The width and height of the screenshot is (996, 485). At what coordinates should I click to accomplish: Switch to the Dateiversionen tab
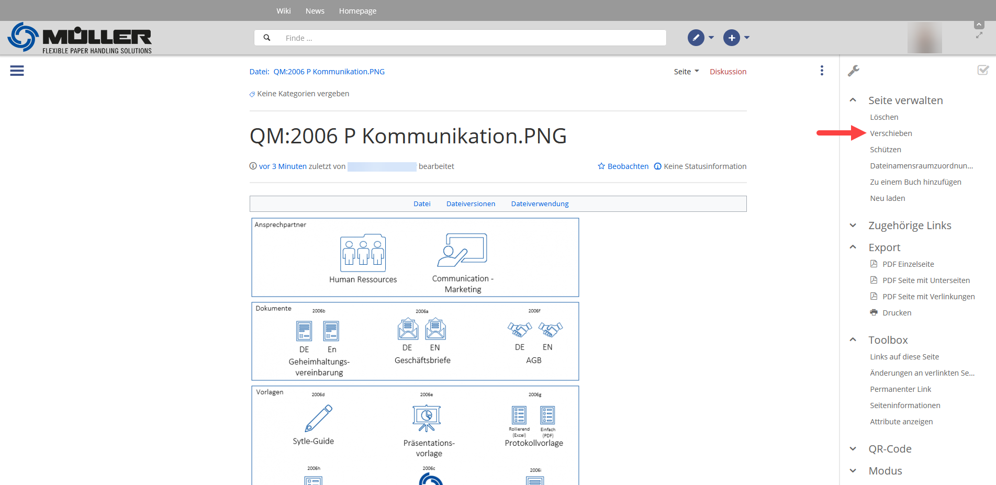pyautogui.click(x=471, y=204)
